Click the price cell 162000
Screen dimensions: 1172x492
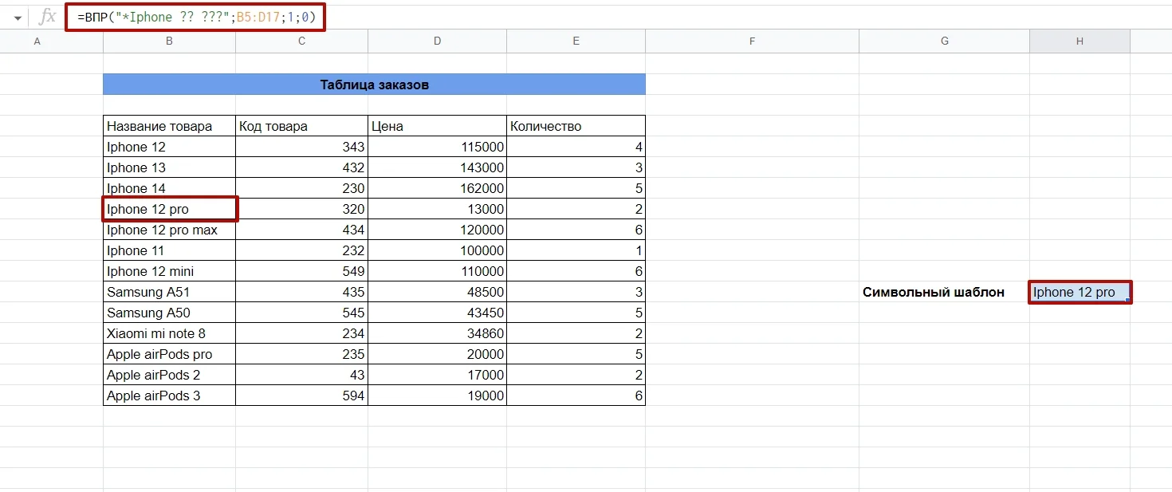437,188
